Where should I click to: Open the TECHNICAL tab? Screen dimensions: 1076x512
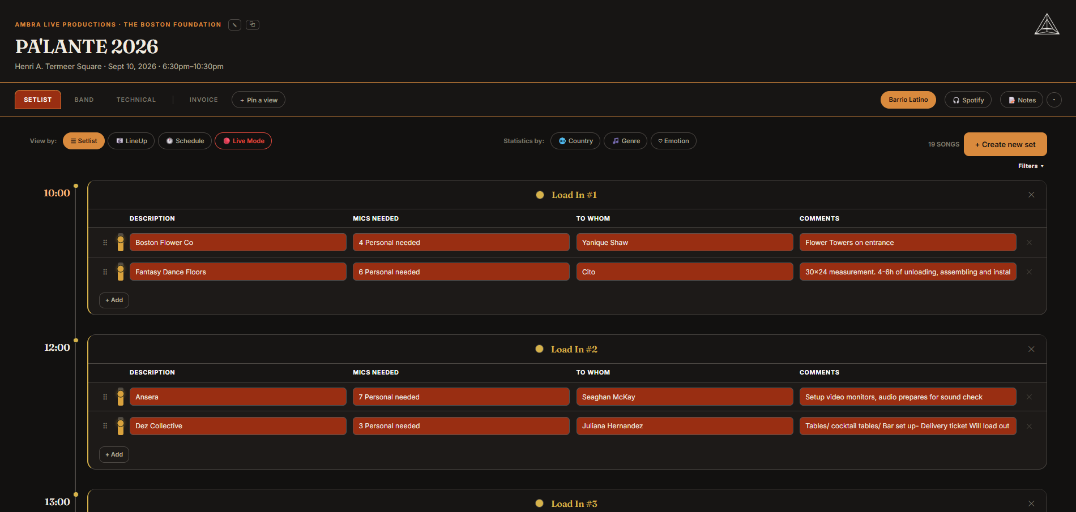[136, 100]
